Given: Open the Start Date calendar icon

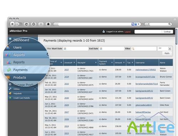Looking at the screenshot, I should (x=65, y=49).
